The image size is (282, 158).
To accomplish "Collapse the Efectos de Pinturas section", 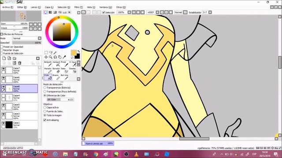I will coord(2,34).
